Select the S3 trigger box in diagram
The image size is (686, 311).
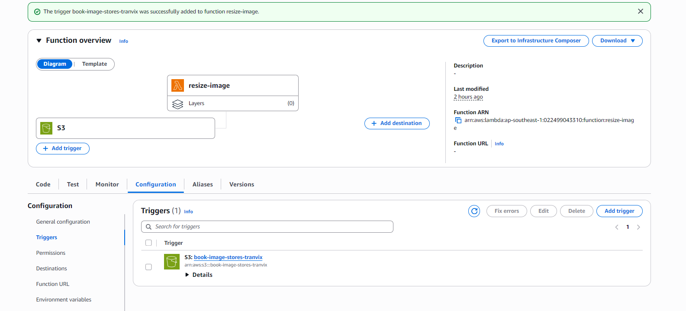pyautogui.click(x=126, y=128)
